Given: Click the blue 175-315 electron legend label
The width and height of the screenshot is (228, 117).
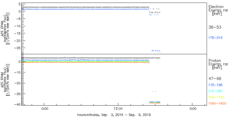Looking at the screenshot, I should click(x=215, y=38).
